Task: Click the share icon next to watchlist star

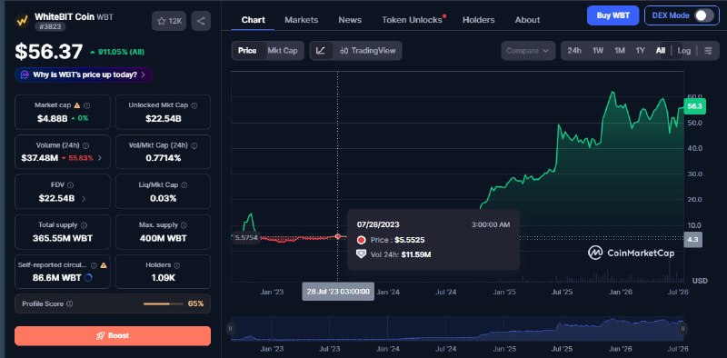Action: [x=201, y=21]
